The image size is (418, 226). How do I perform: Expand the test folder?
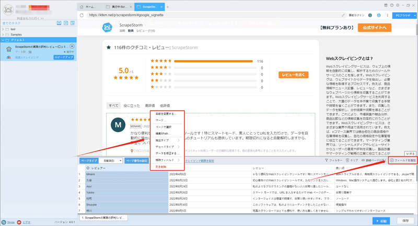coord(3,29)
